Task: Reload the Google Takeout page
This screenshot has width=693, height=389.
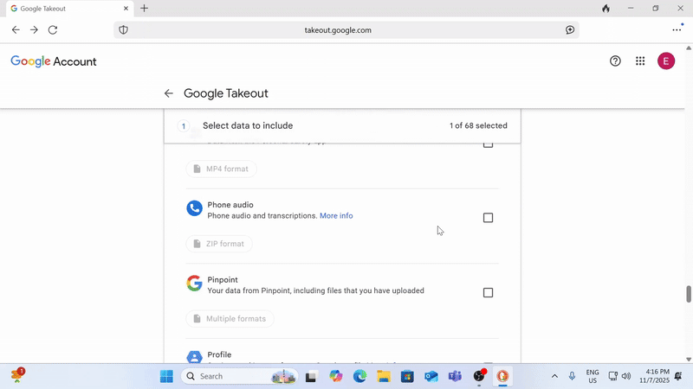Action: tap(53, 30)
